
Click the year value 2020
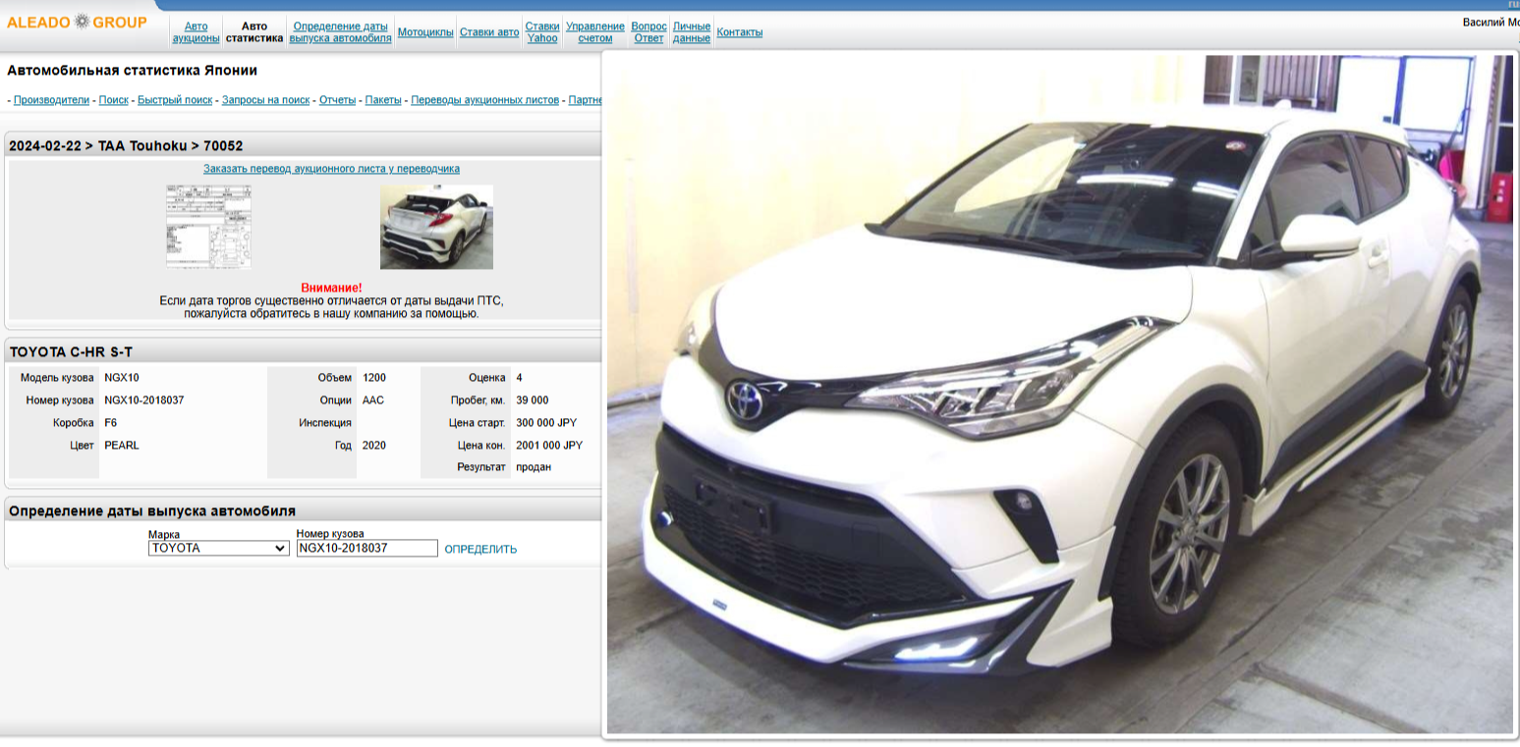[x=374, y=446]
